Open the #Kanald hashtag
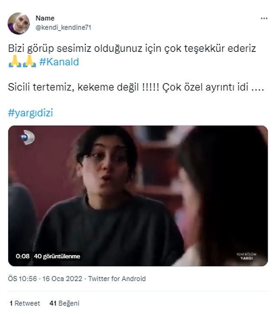Image resolution: width=275 pixels, height=314 pixels. [59, 62]
